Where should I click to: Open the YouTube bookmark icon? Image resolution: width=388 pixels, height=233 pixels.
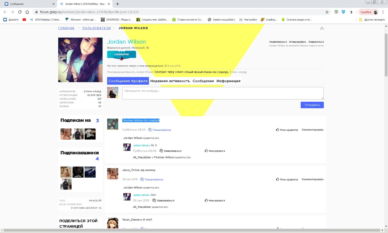pyautogui.click(x=24, y=20)
